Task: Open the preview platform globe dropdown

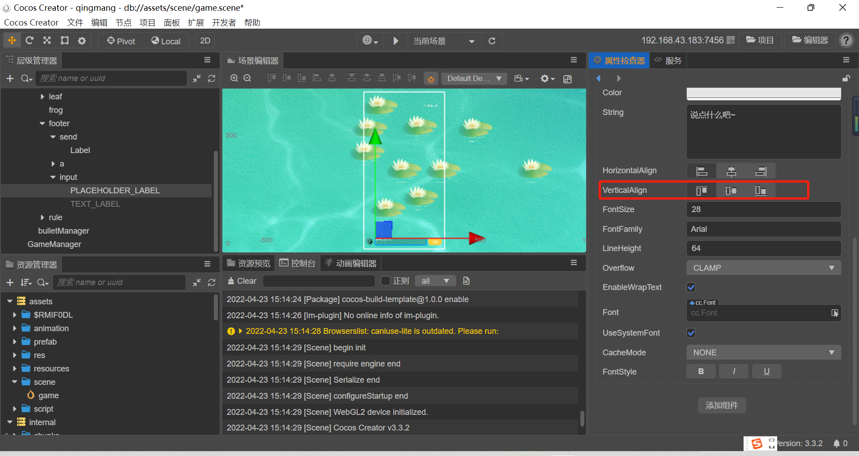Action: (370, 41)
